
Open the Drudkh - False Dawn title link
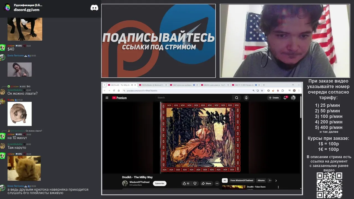point(256,187)
